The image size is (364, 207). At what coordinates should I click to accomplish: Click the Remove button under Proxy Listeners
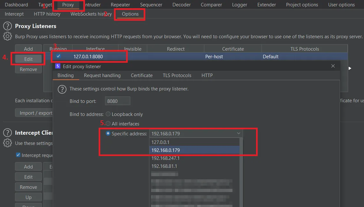tap(28, 69)
